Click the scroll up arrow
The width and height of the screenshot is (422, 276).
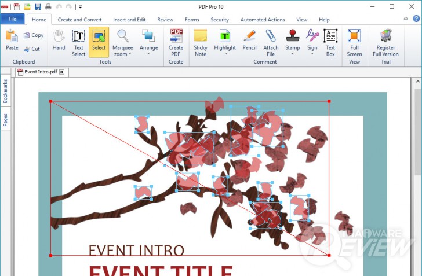point(417,81)
